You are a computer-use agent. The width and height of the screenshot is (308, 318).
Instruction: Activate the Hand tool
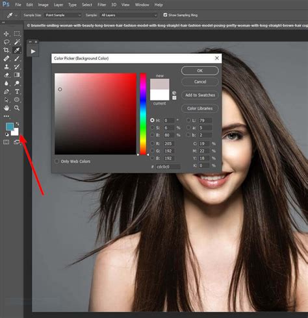pos(6,108)
